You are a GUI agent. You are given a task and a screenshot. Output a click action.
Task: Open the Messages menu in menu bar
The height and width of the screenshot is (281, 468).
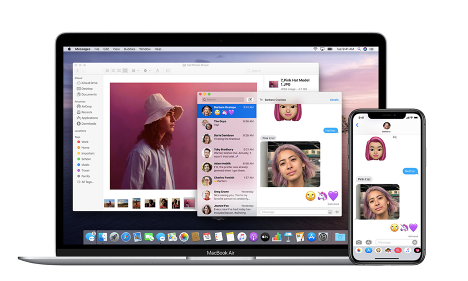point(83,49)
